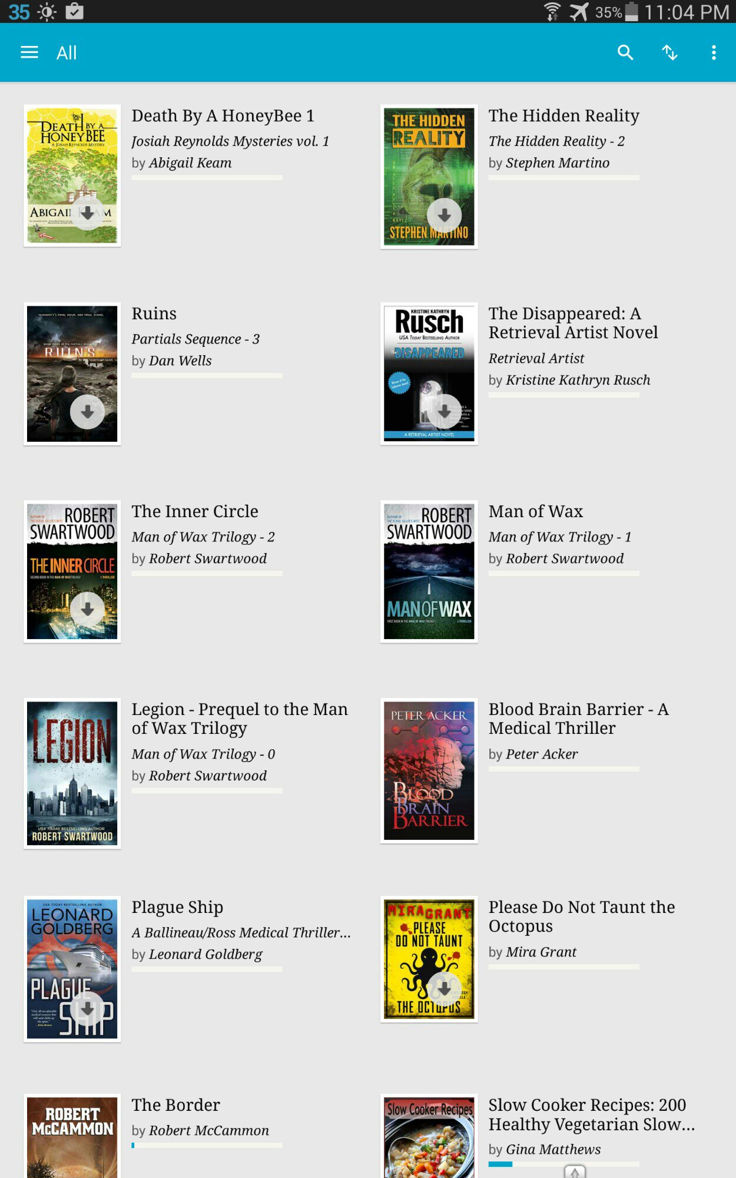736x1178 pixels.
Task: Open Legion book cover thumbnail
Action: point(72,773)
